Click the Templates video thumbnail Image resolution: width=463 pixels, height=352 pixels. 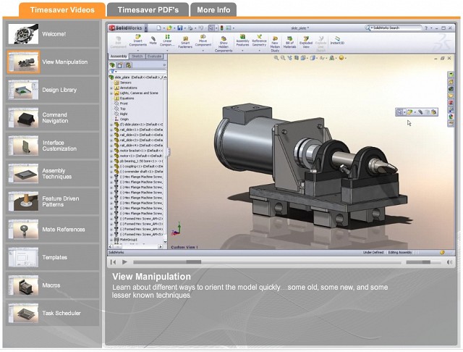(23, 257)
